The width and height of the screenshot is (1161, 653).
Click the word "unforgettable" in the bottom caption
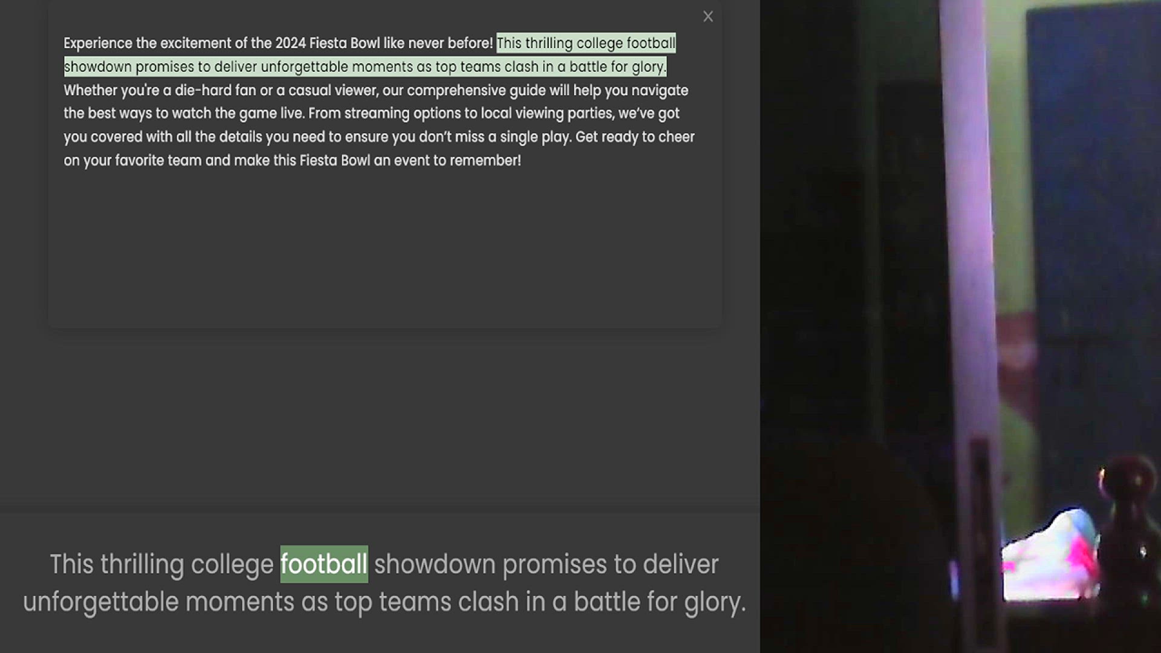[100, 602]
